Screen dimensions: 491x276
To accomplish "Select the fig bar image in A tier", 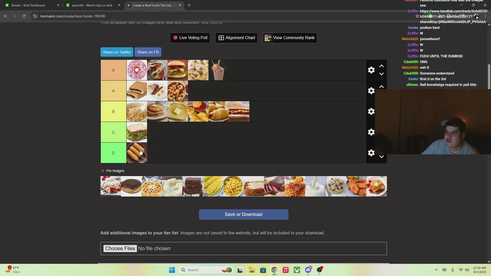I will (x=137, y=91).
